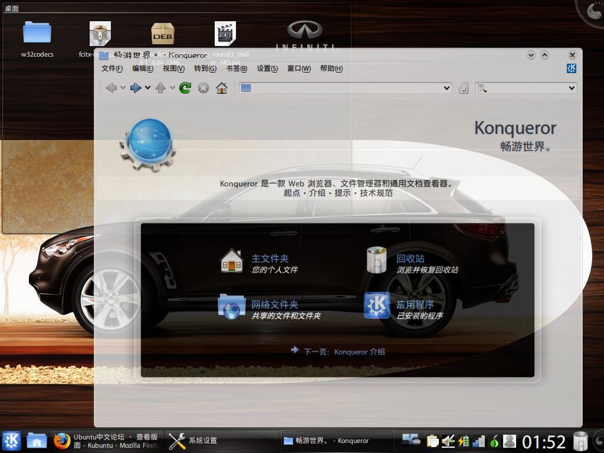This screenshot has width=604, height=453.
Task: Open the 文件(F) menu
Action: [x=112, y=68]
